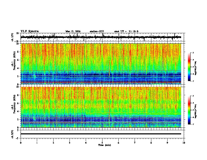Click the "5" tick on ch.3(V) axis
Viewport: 207px width, 160px height.
tap(18, 130)
